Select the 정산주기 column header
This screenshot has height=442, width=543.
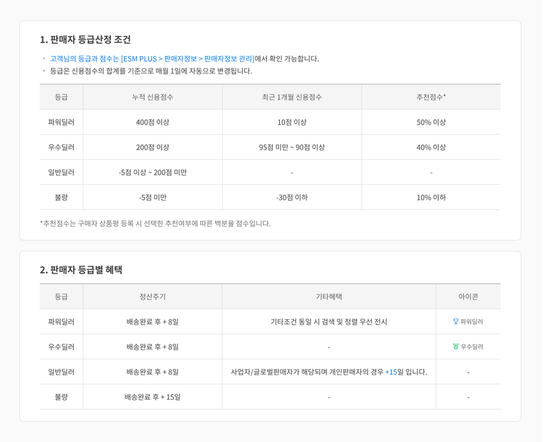152,296
